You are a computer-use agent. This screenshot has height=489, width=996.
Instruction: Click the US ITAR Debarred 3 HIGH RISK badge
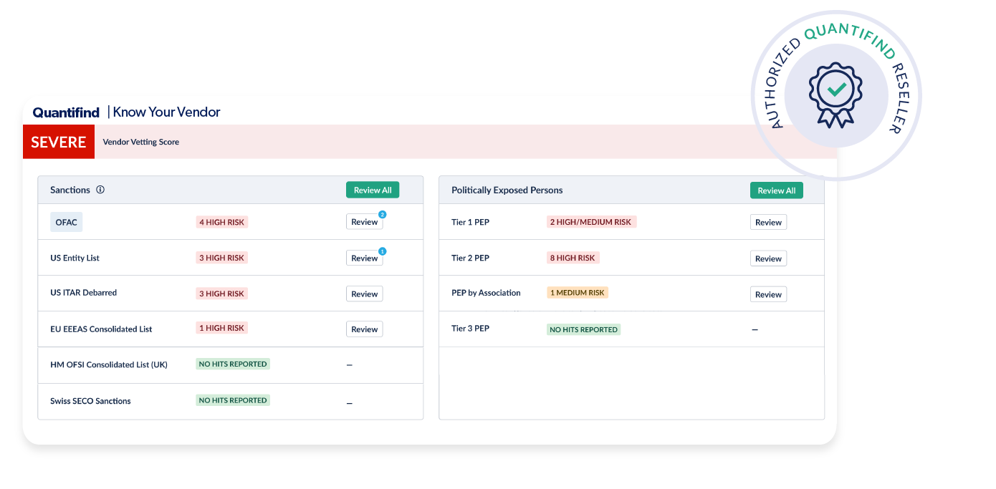click(x=221, y=294)
